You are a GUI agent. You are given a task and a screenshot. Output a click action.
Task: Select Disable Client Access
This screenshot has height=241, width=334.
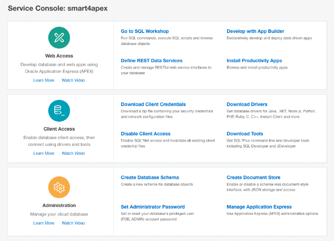146,134
